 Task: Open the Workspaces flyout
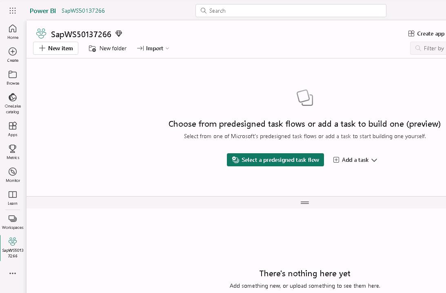click(13, 222)
